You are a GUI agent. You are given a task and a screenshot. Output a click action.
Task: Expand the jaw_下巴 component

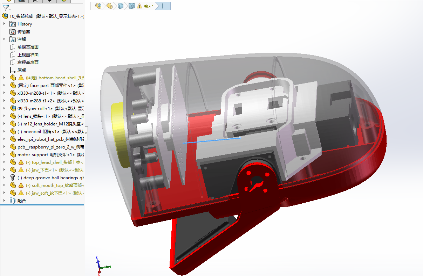pos(4,170)
